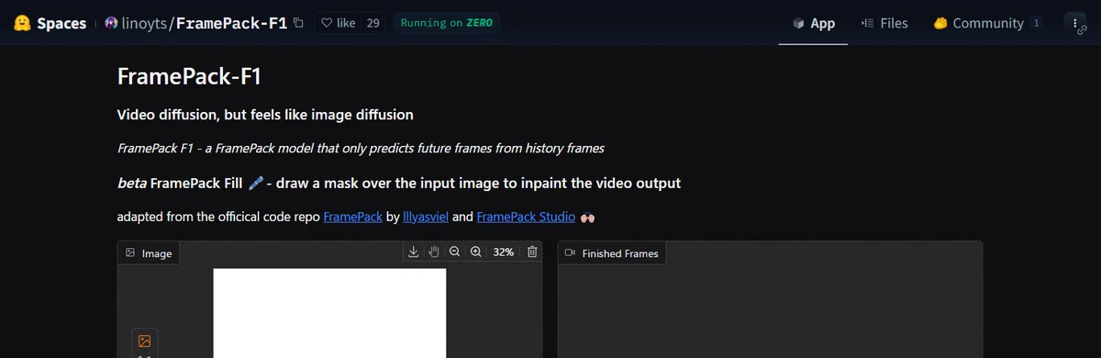Image resolution: width=1101 pixels, height=358 pixels.
Task: Download the image with the download icon
Action: coord(414,252)
